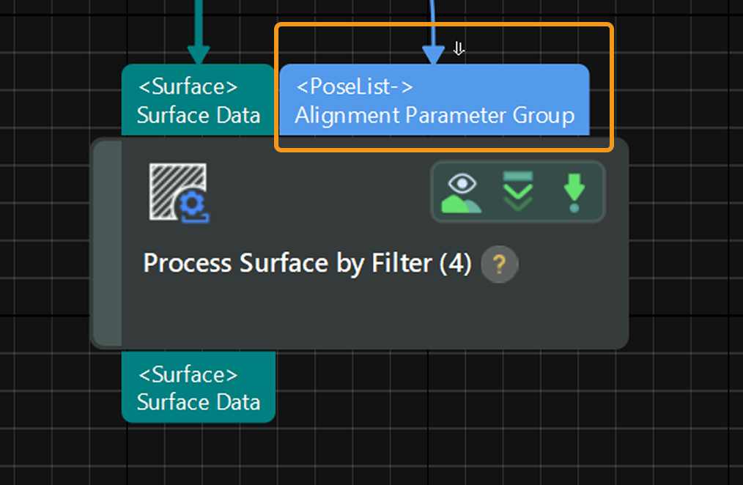This screenshot has width=743, height=485.
Task: Toggle the eye visualize-output icon on the step
Action: (461, 192)
